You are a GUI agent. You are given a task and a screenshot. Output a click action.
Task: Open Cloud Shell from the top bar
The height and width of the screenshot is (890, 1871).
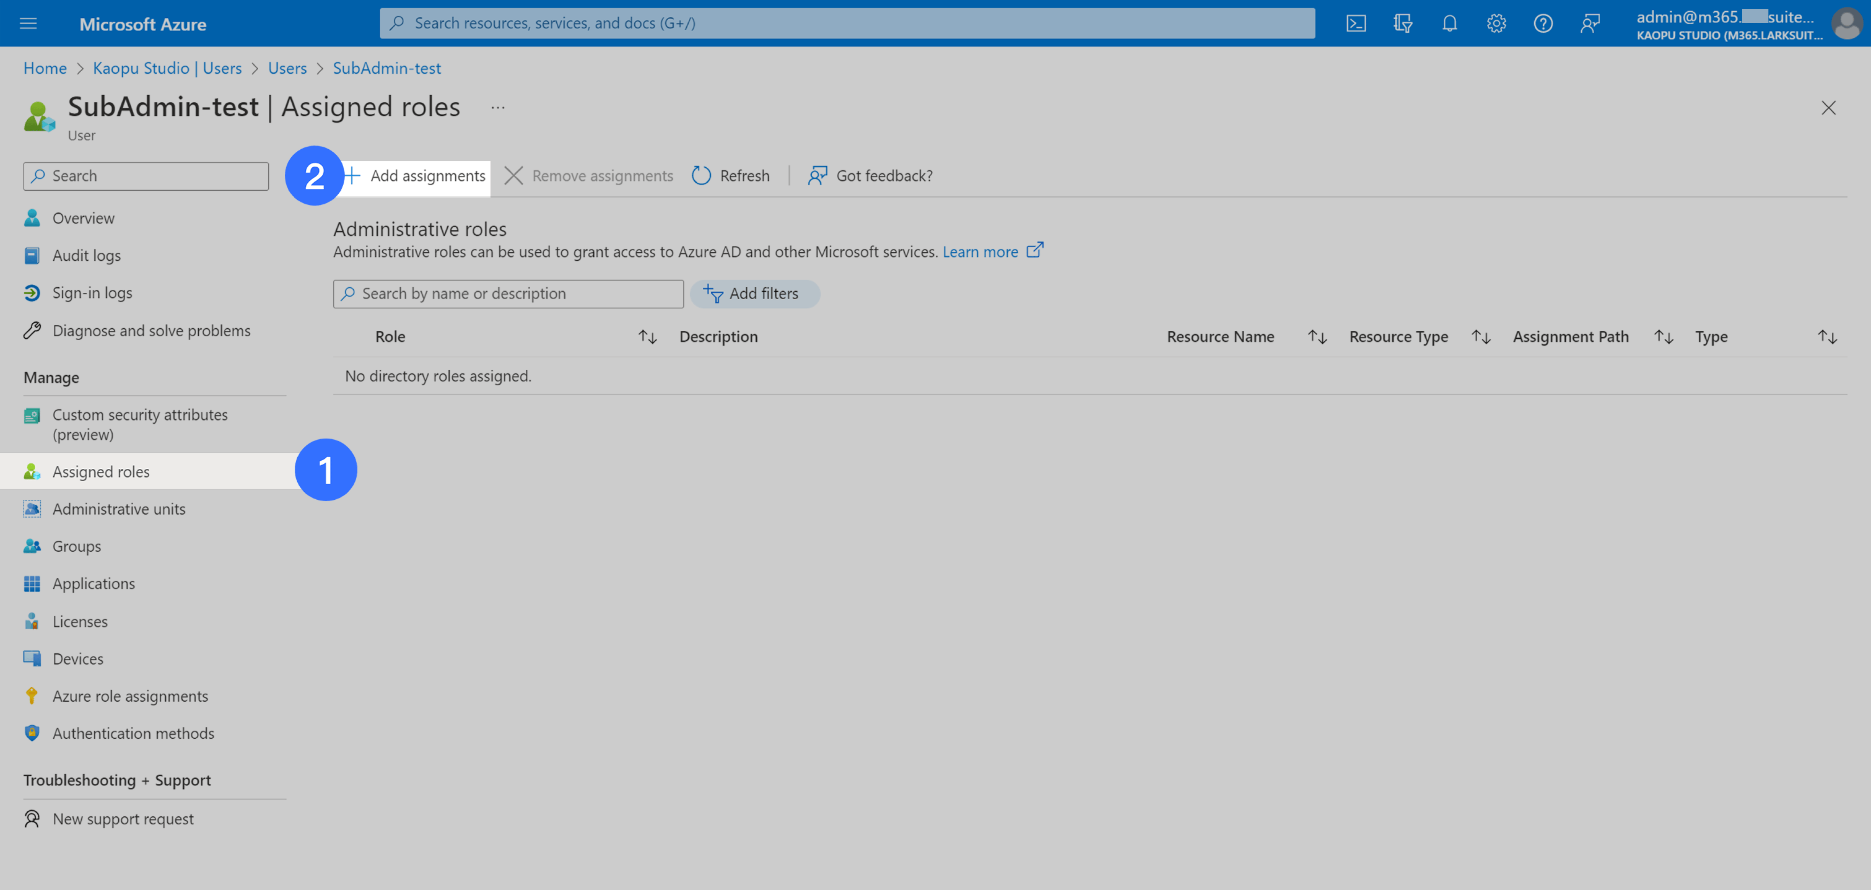tap(1355, 23)
